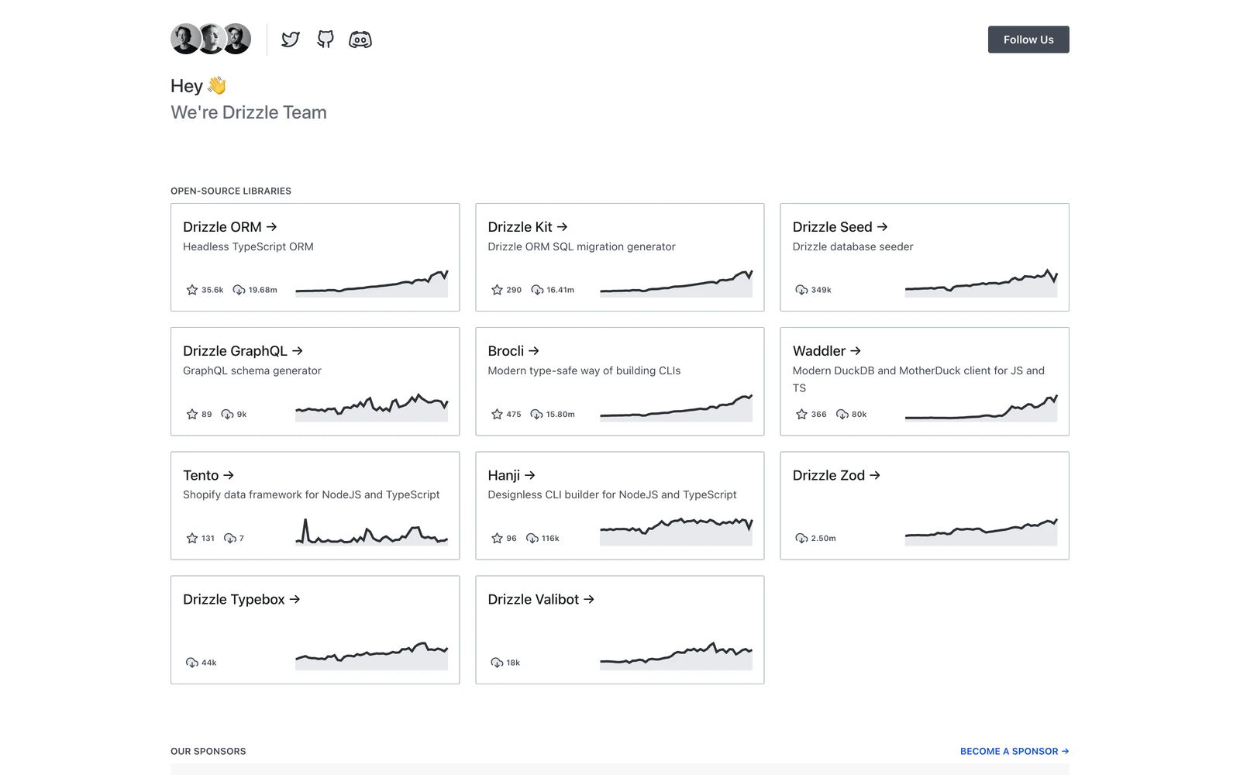Click the download icon on Drizzle Typebox card

click(x=192, y=663)
